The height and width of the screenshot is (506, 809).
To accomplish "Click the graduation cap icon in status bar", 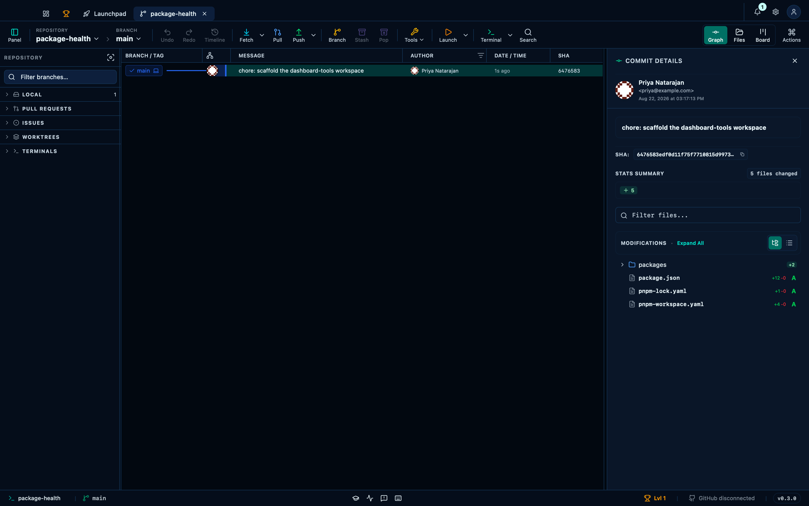I will (356, 498).
